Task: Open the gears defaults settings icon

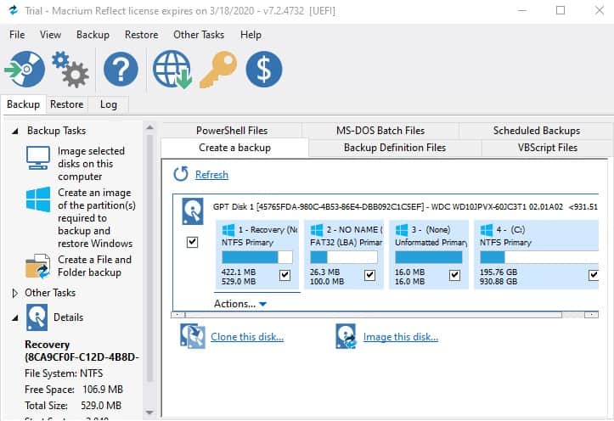Action: tap(70, 70)
